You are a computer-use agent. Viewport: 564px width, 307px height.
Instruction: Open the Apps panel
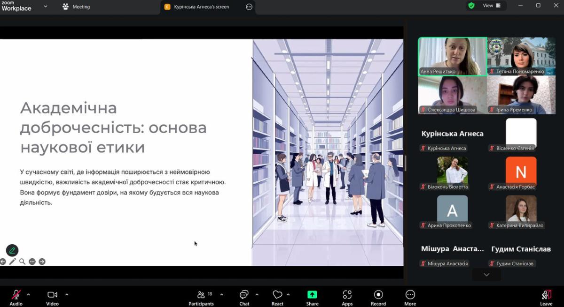pyautogui.click(x=347, y=297)
